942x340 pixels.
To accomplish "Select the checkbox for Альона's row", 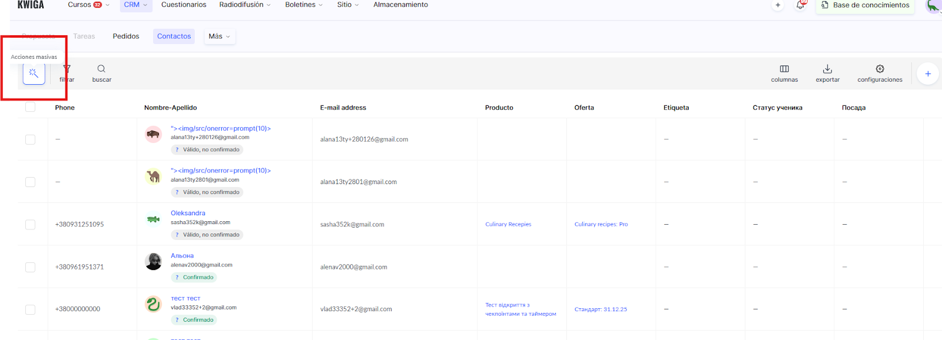I will [31, 267].
